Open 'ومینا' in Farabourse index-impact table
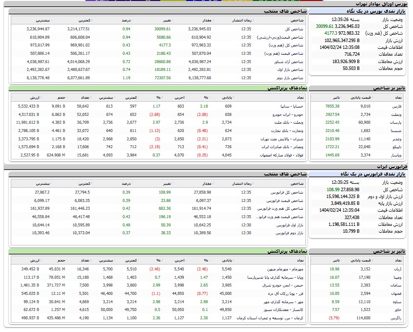Image resolution: width=413 pixels, height=332 pixels. pos(398,277)
